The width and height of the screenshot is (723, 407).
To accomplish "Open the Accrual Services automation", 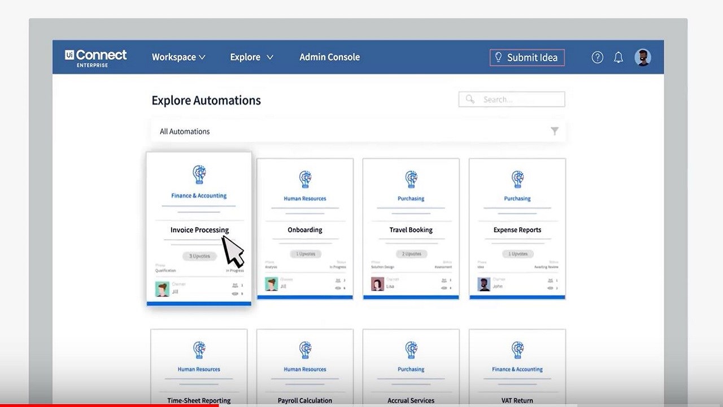I will click(x=411, y=400).
